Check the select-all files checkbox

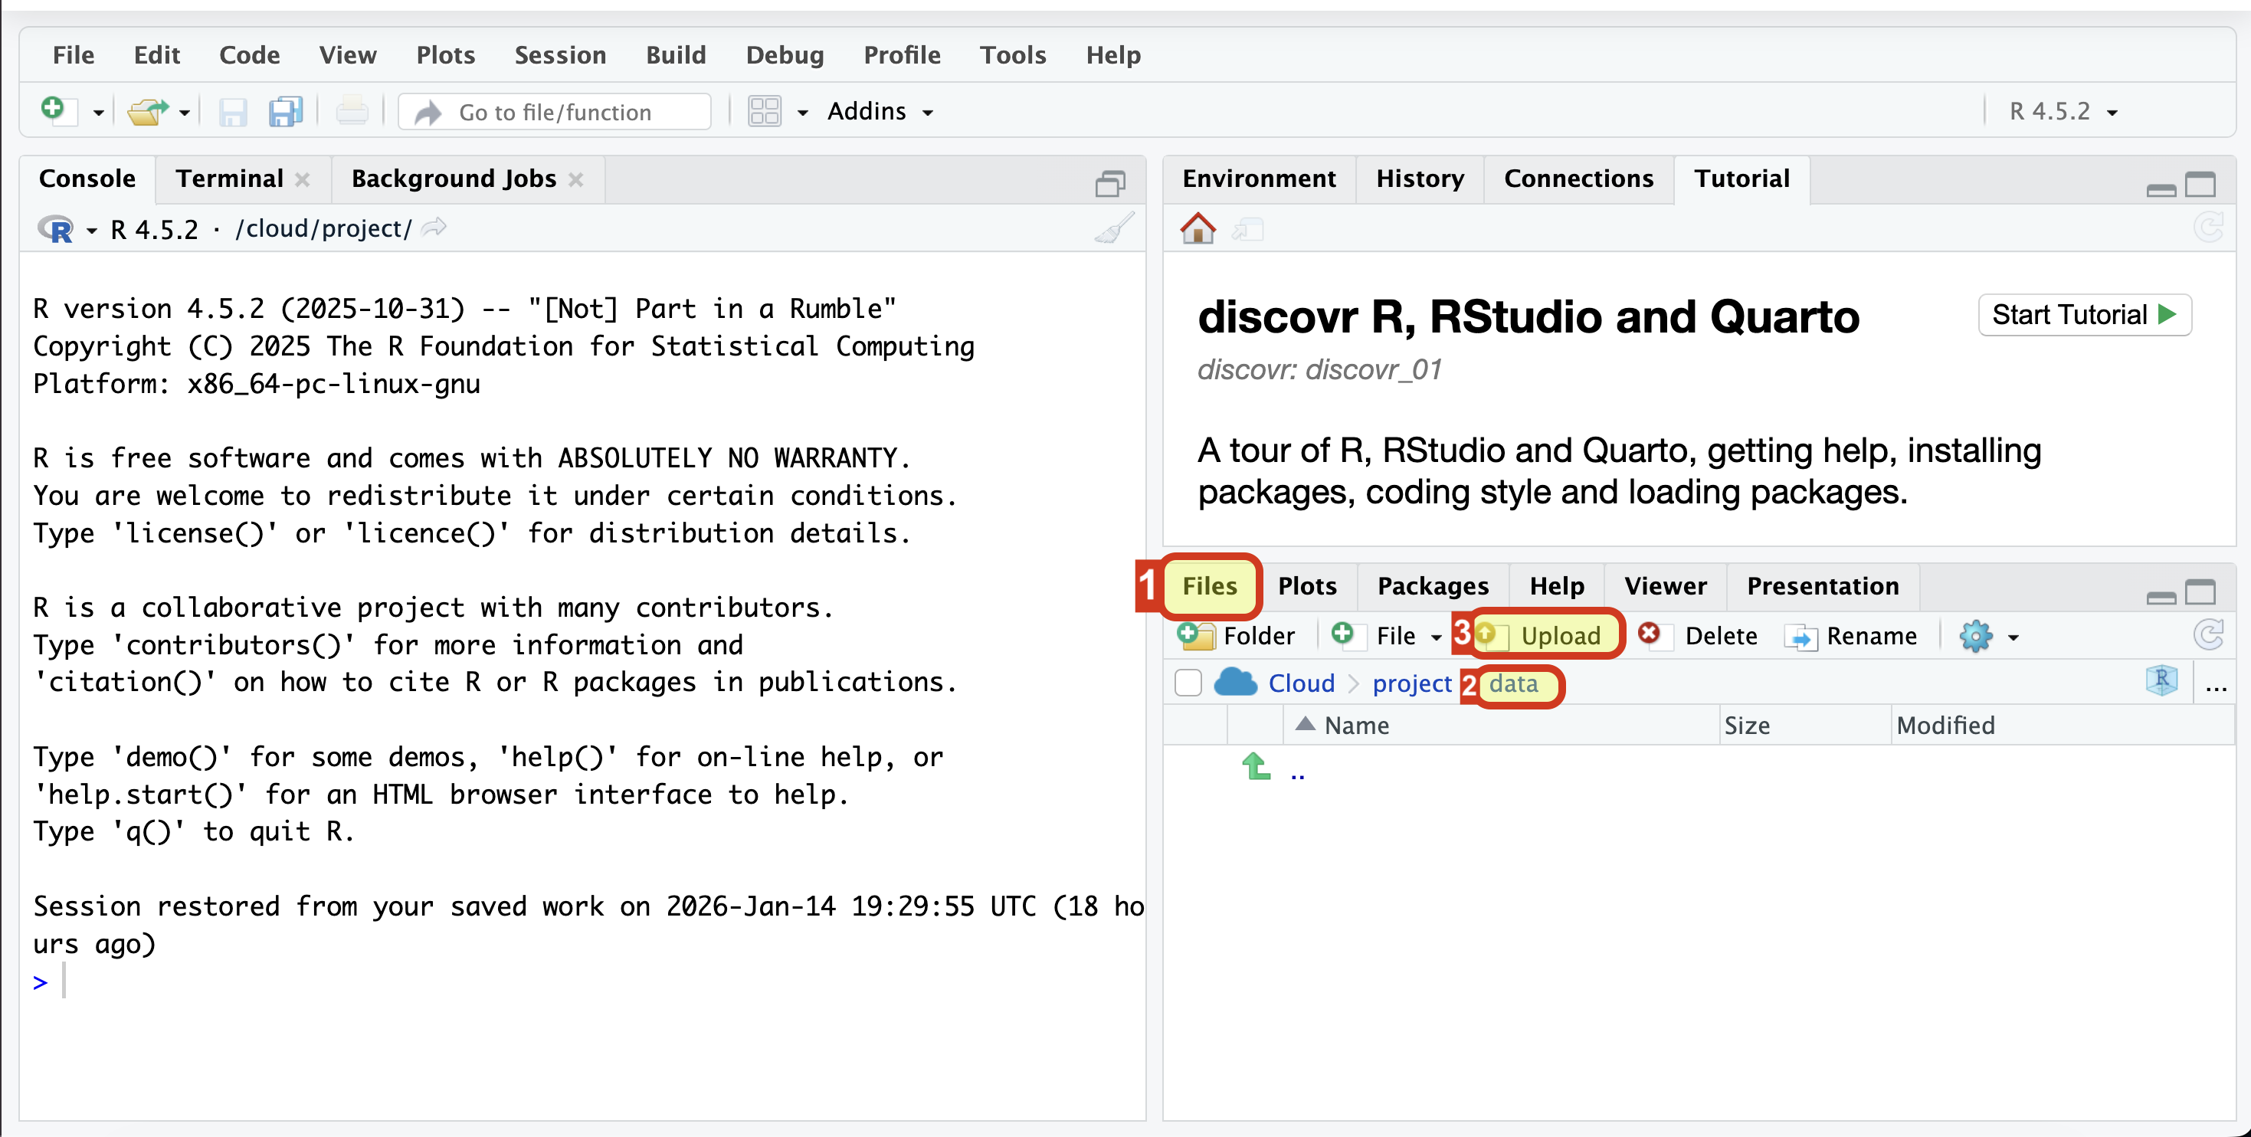pos(1188,683)
